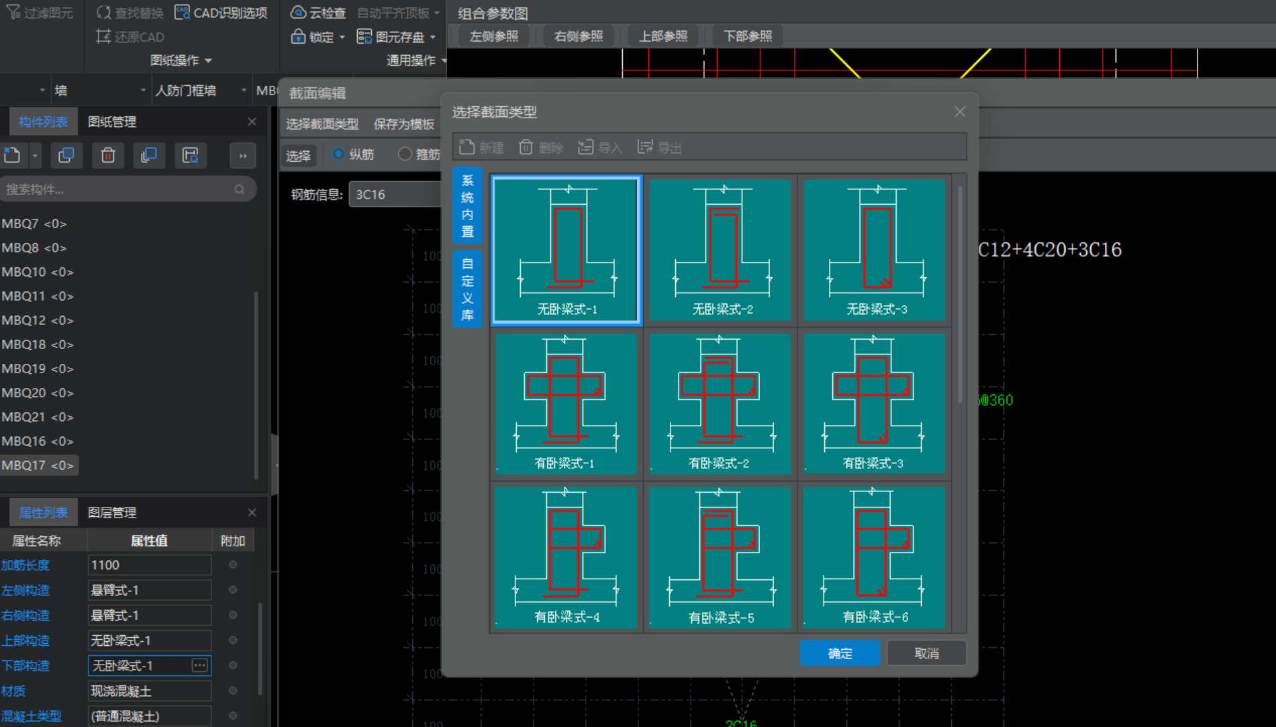The height and width of the screenshot is (727, 1276).
Task: Switch to 属性列表 tab
Action: coord(43,512)
